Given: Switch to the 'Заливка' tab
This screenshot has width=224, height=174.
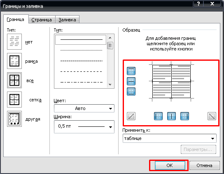Looking at the screenshot, I should coord(67,20).
